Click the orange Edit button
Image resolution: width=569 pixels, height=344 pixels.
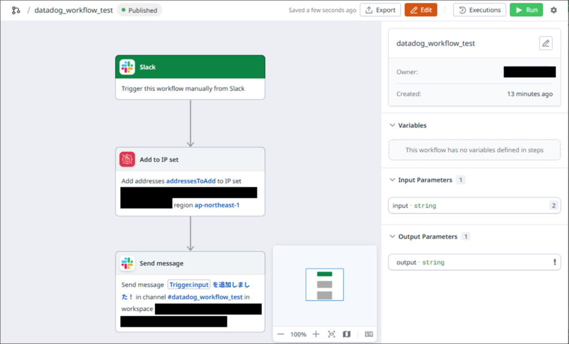point(421,10)
